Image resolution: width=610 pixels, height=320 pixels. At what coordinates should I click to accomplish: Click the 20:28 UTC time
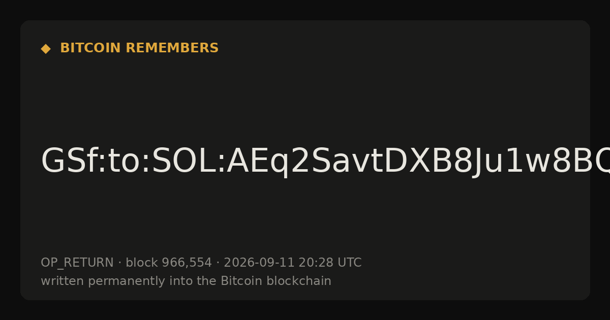click(x=330, y=263)
